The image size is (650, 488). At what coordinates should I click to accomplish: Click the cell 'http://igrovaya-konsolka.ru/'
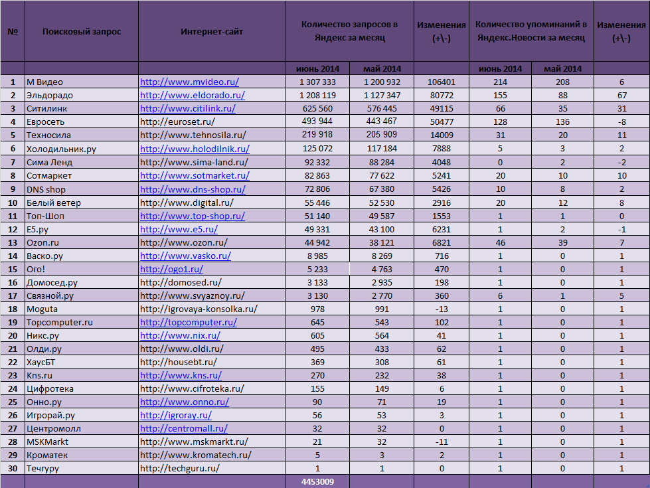pyautogui.click(x=212, y=309)
